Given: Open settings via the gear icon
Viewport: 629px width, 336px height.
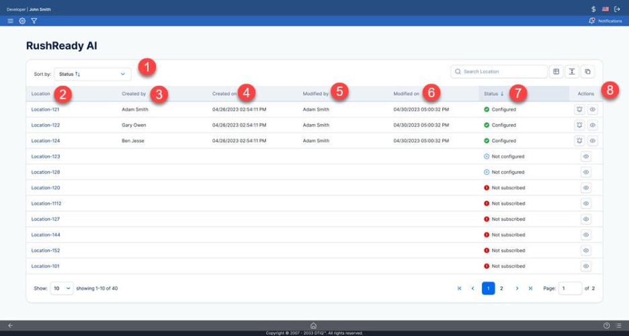Looking at the screenshot, I should [22, 21].
